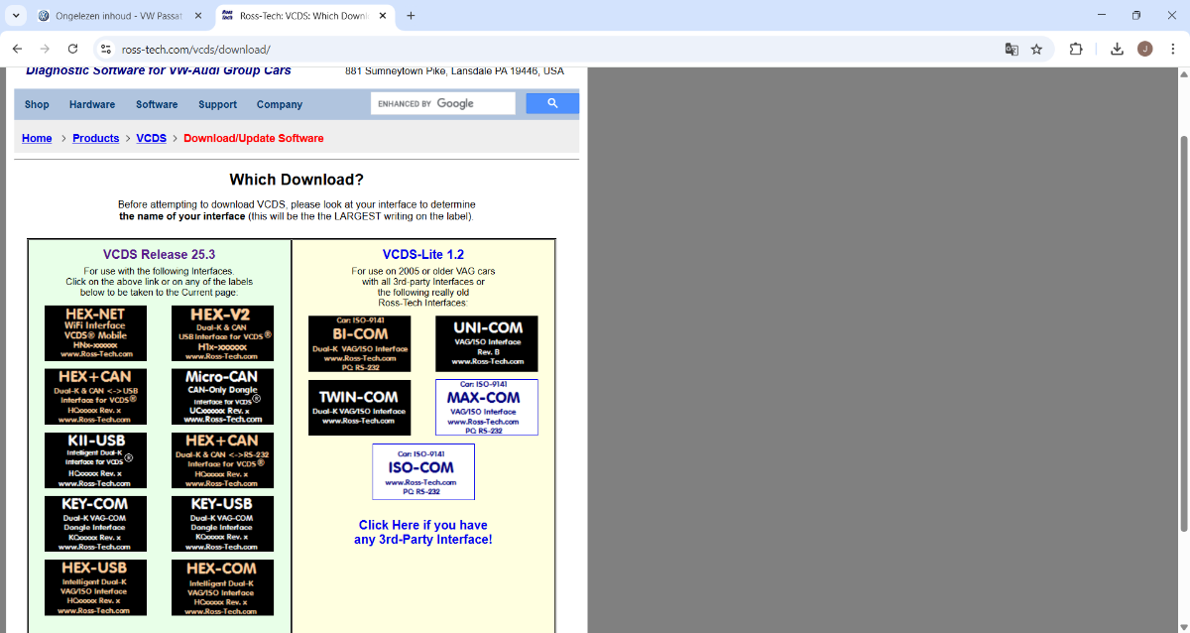Open the Software menu item

157,104
